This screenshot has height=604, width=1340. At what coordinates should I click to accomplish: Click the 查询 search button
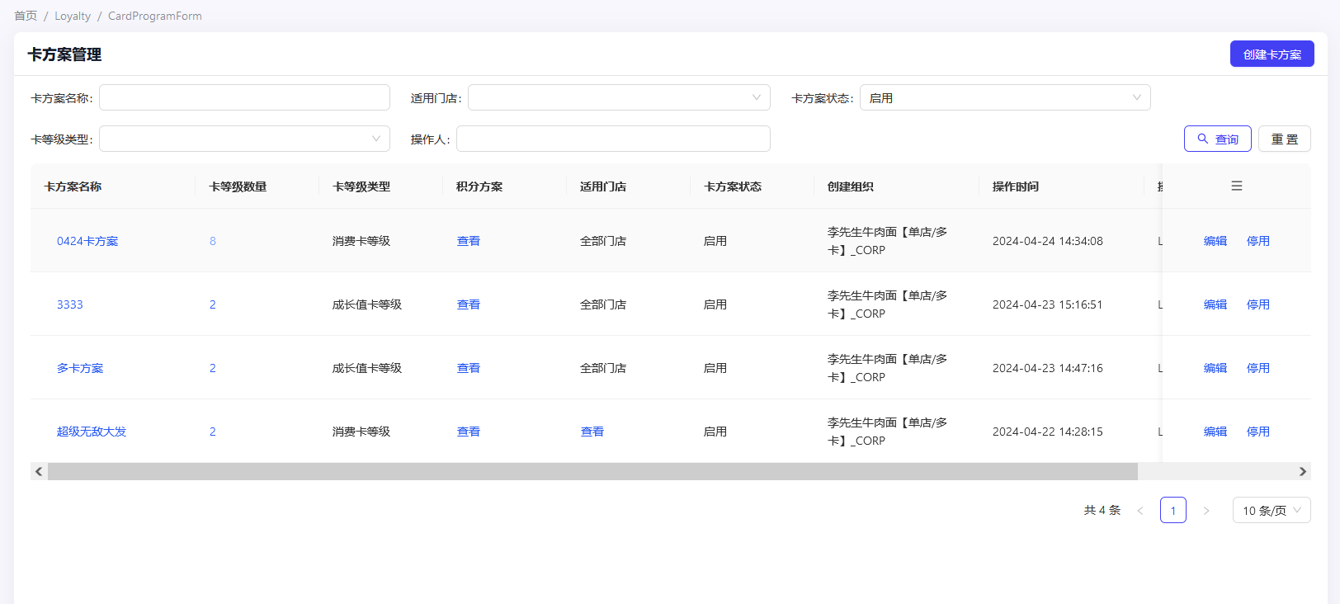click(x=1218, y=139)
